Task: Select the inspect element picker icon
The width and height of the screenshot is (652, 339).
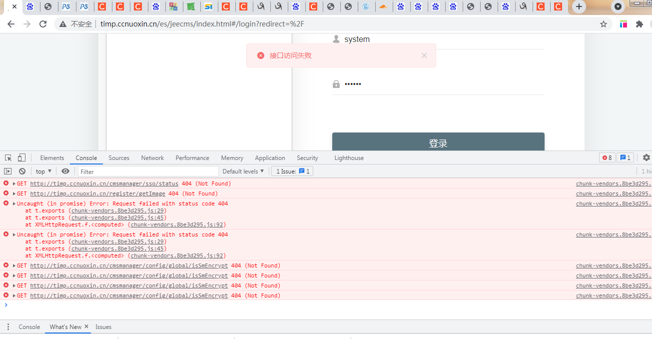Action: [8, 158]
